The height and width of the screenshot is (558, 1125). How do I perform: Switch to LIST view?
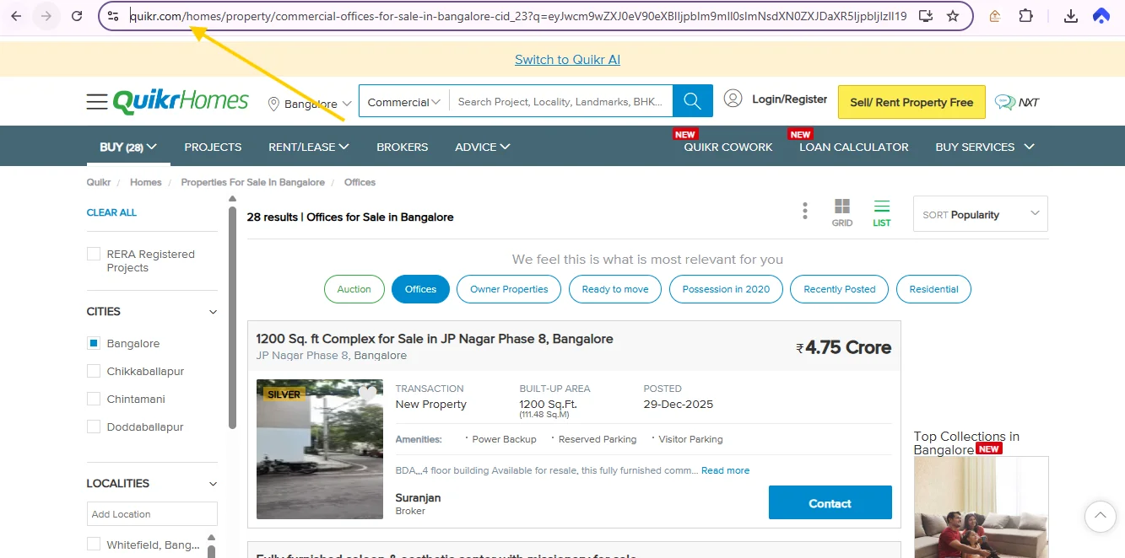882,209
